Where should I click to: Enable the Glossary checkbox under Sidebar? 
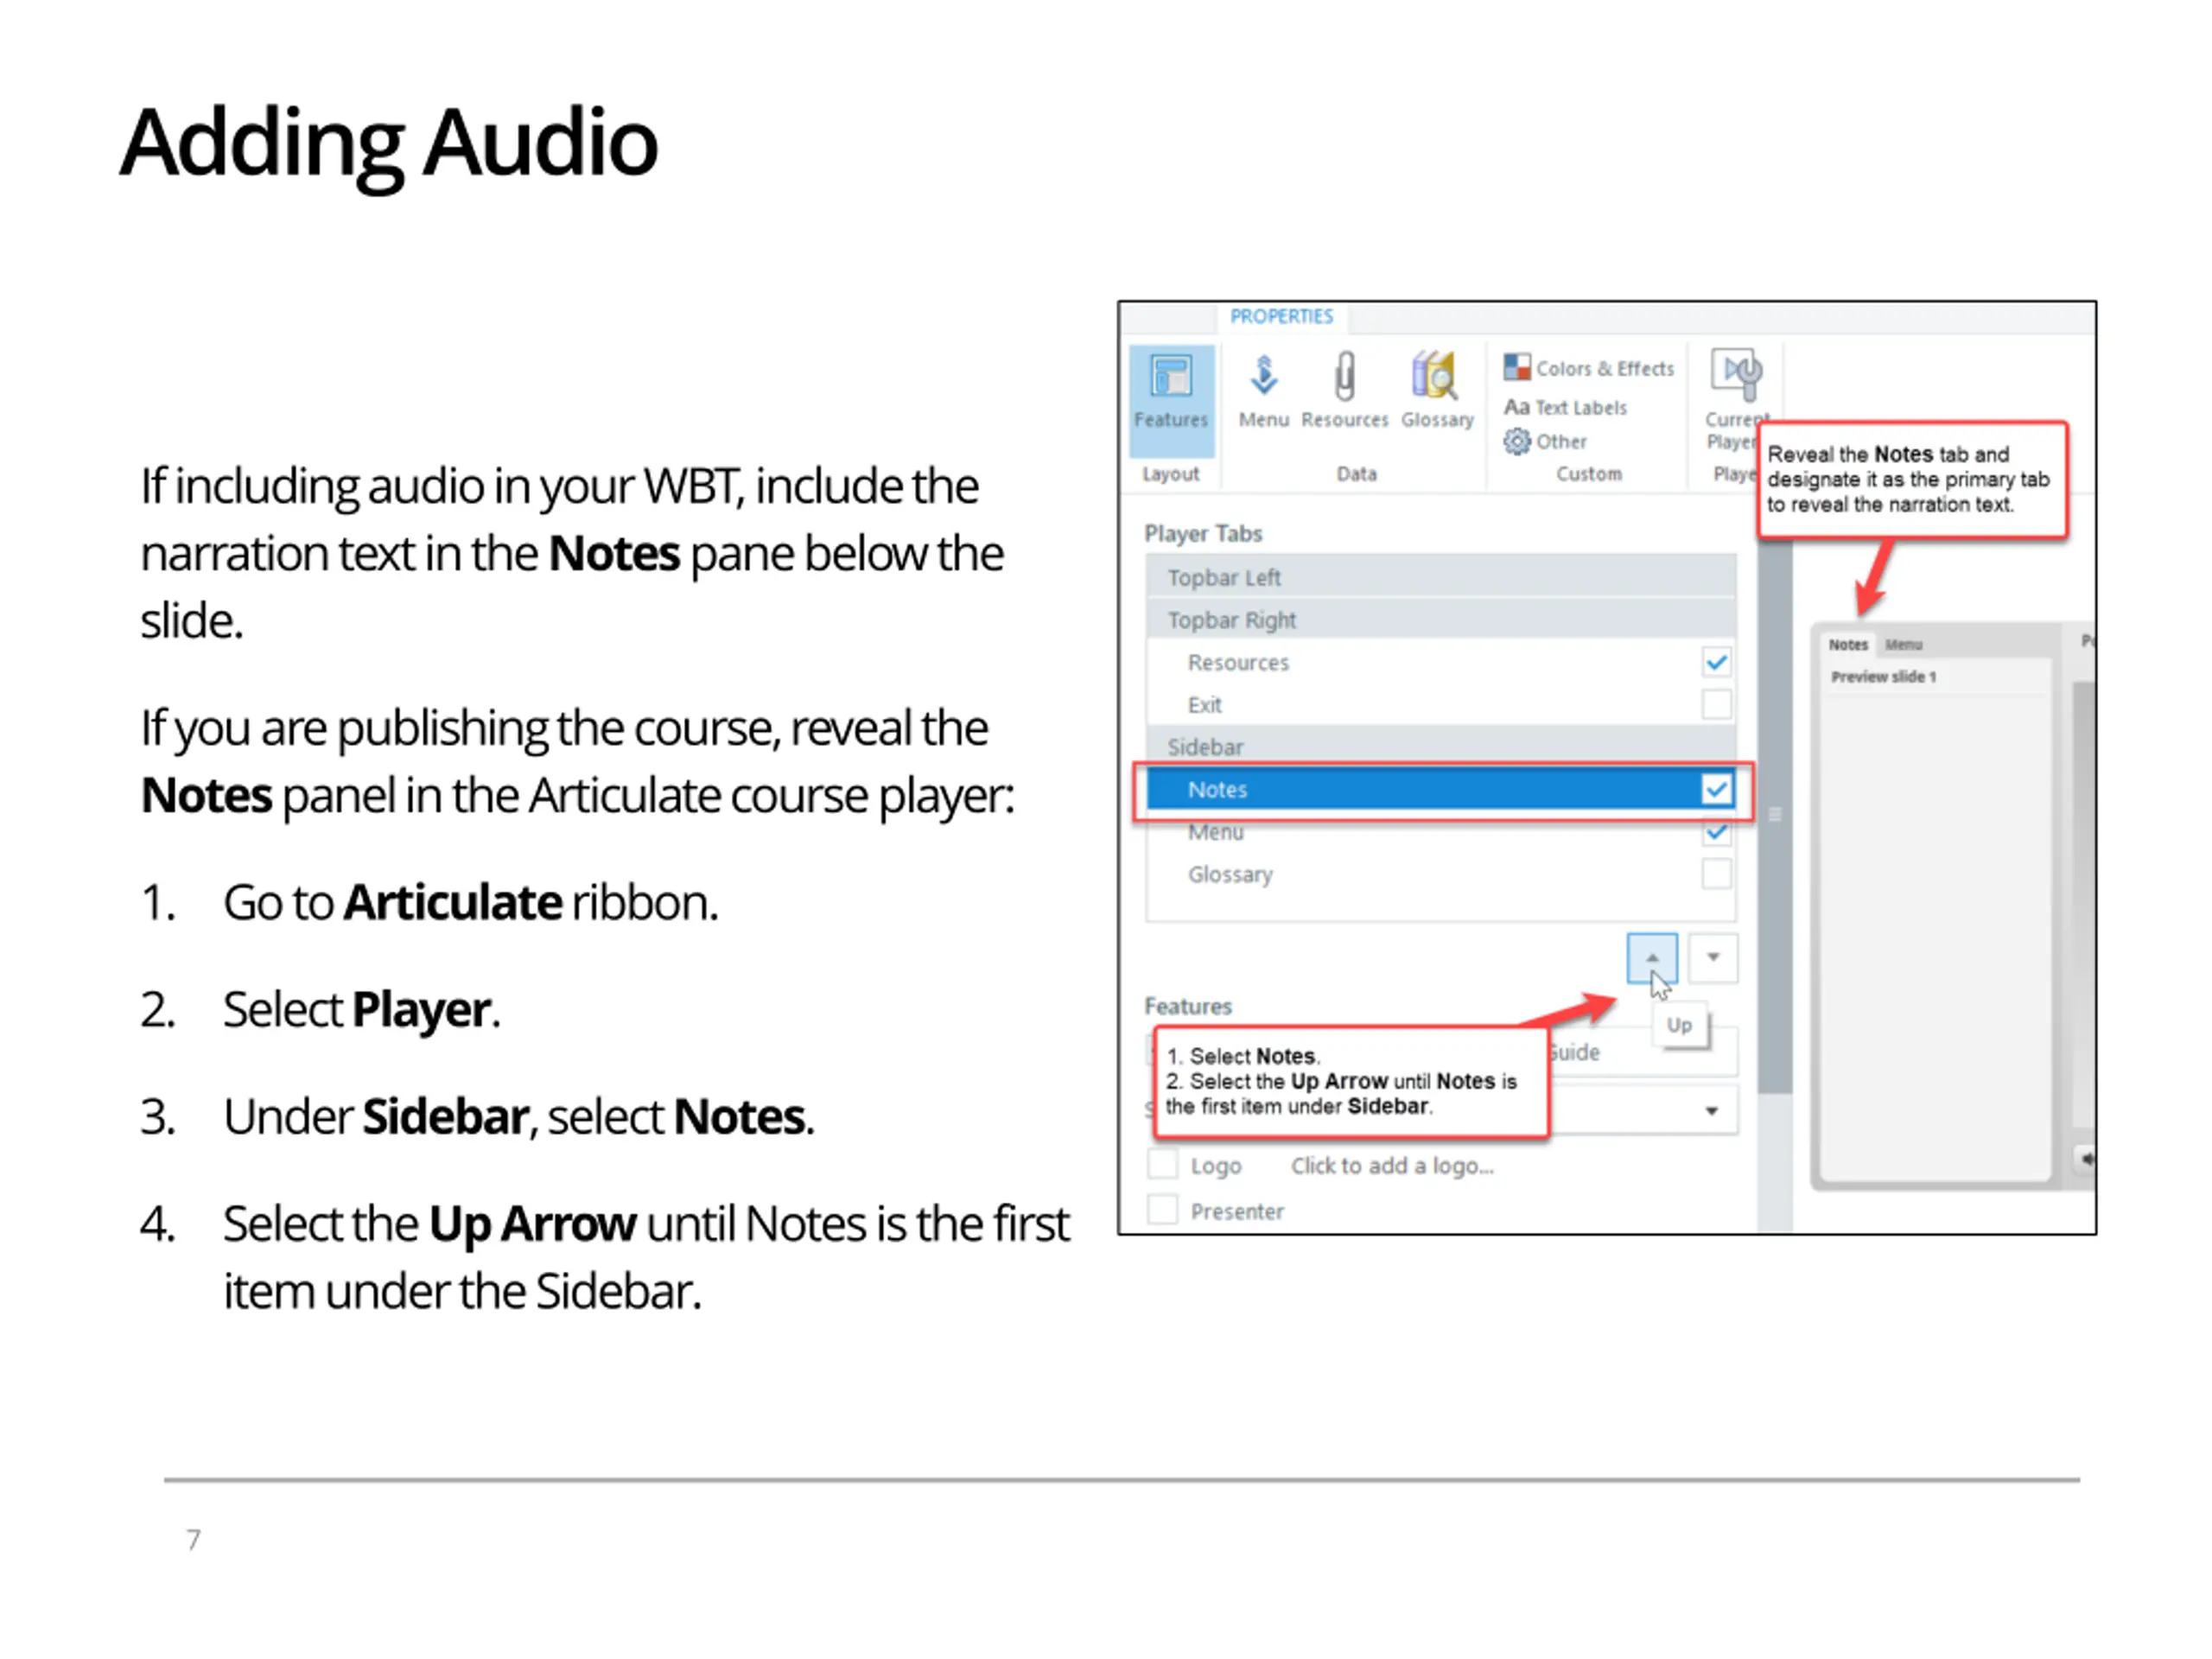tap(1716, 874)
